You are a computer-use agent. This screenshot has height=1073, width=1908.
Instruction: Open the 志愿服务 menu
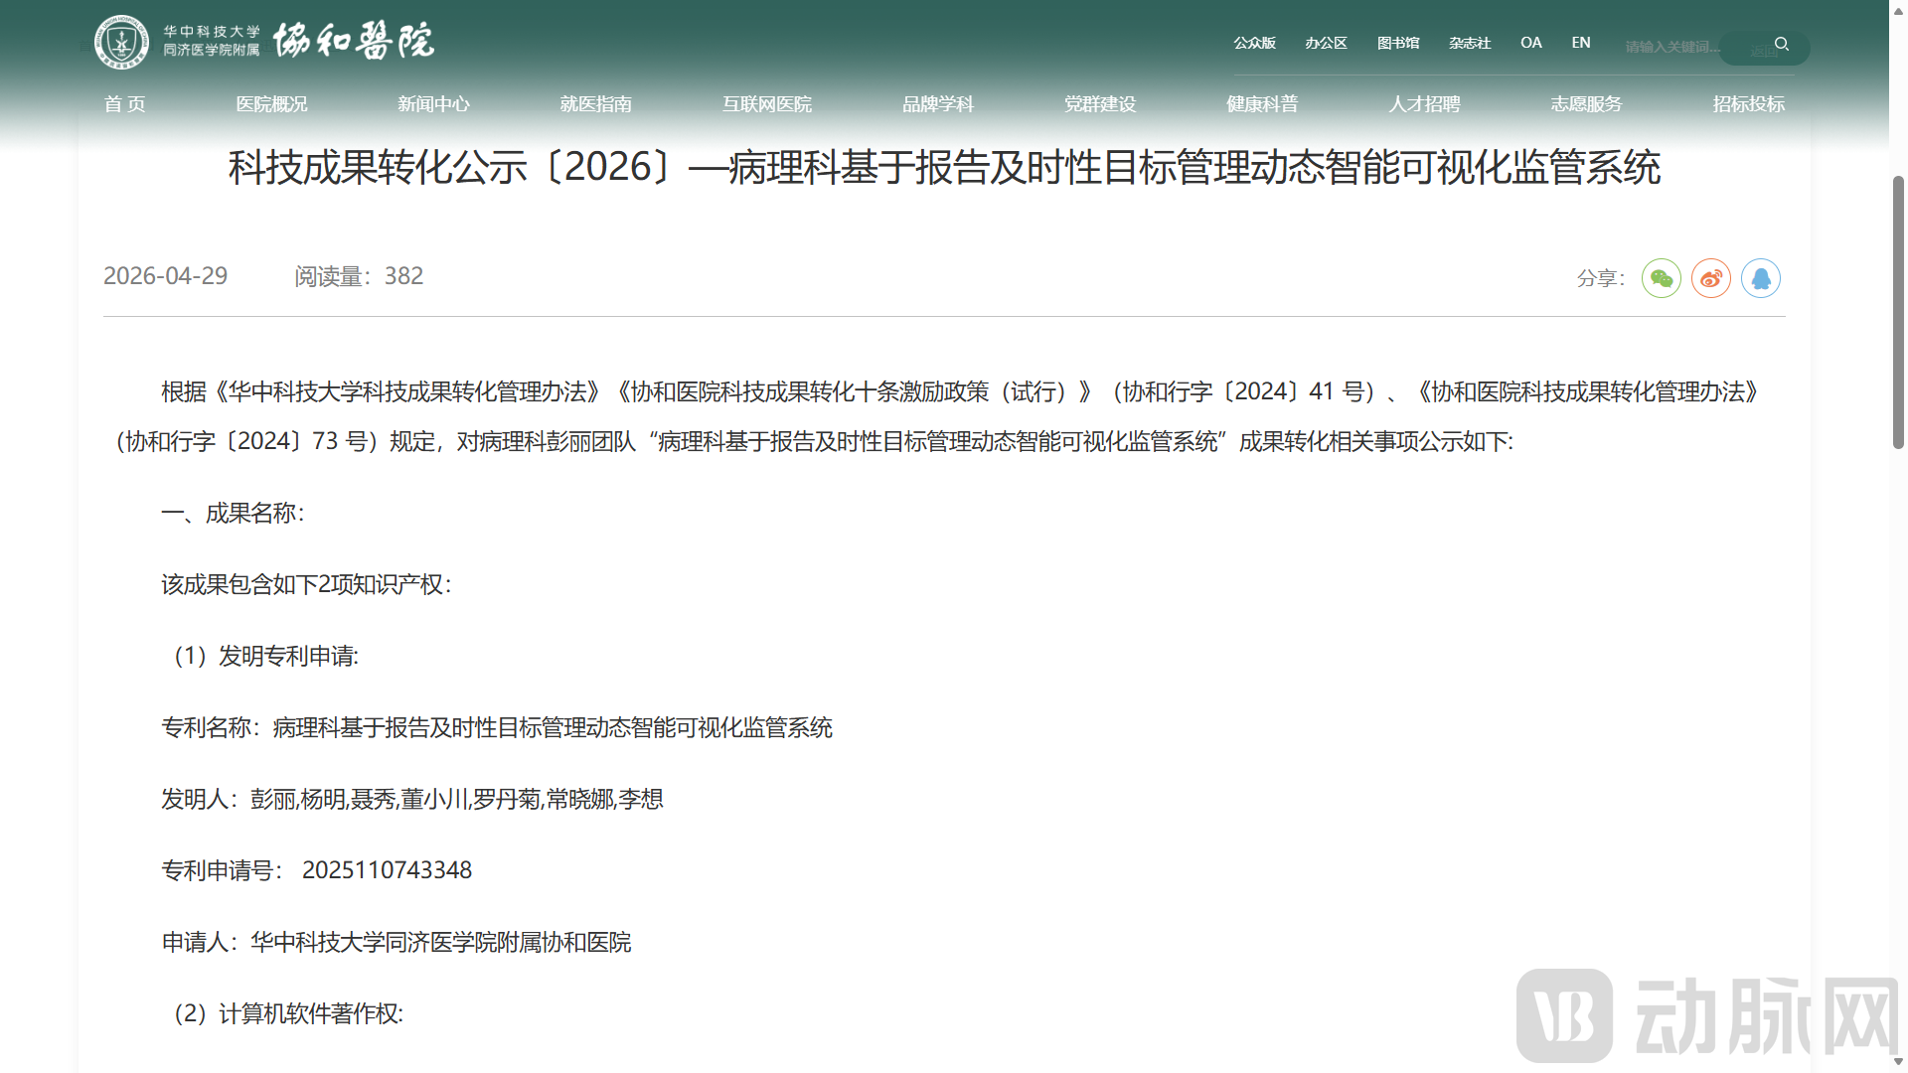click(x=1586, y=104)
